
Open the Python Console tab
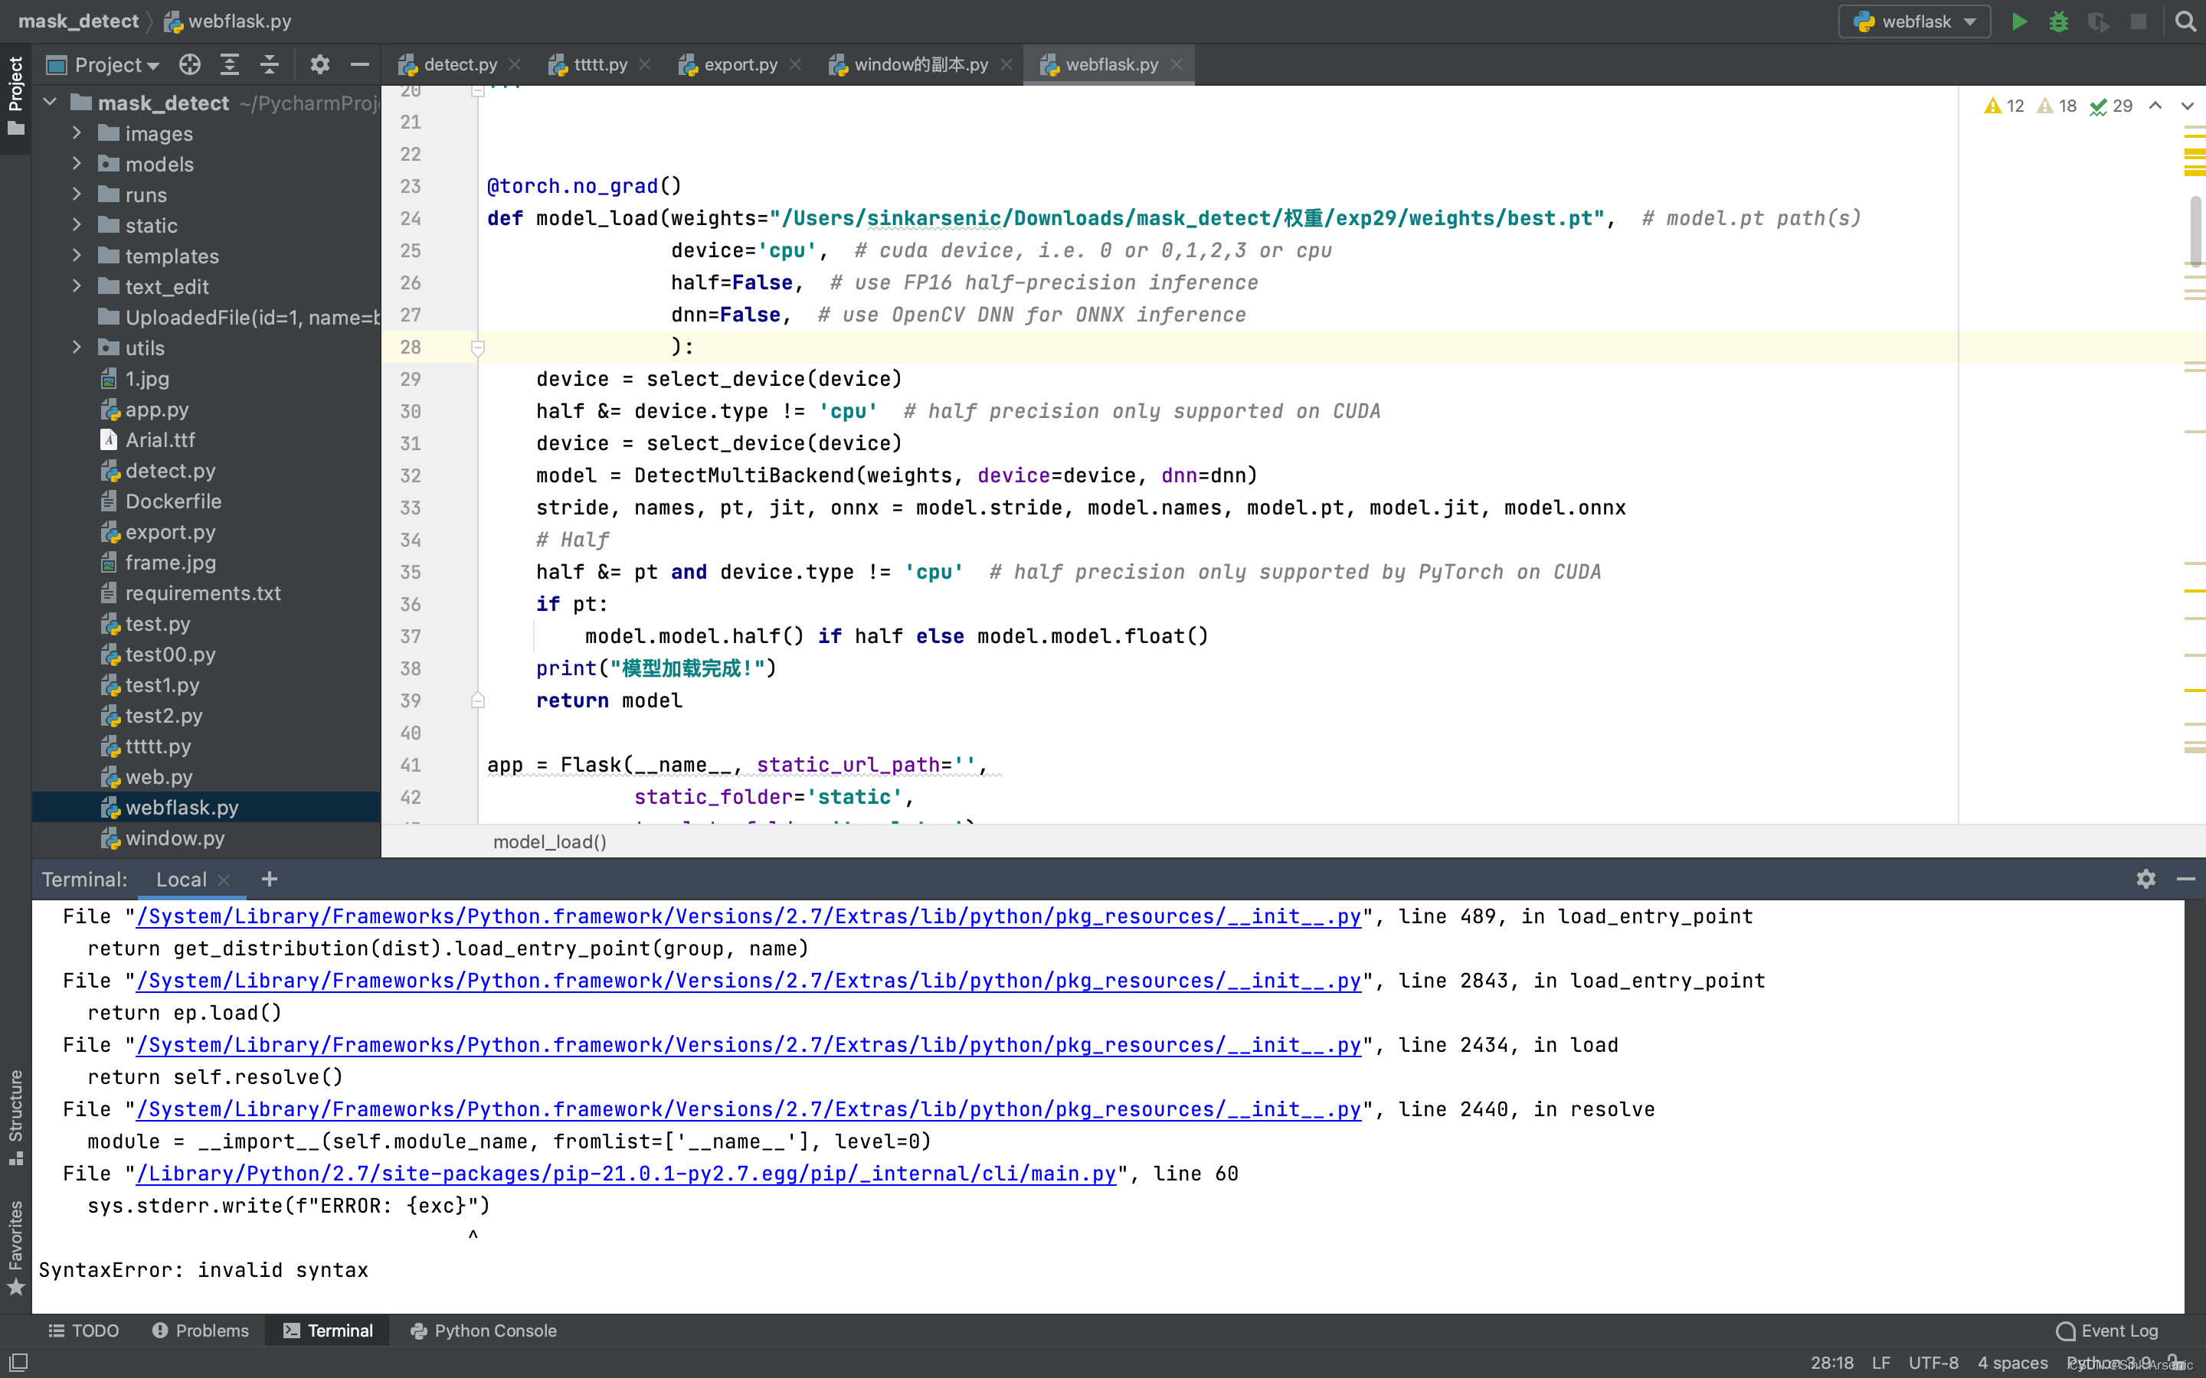(483, 1331)
